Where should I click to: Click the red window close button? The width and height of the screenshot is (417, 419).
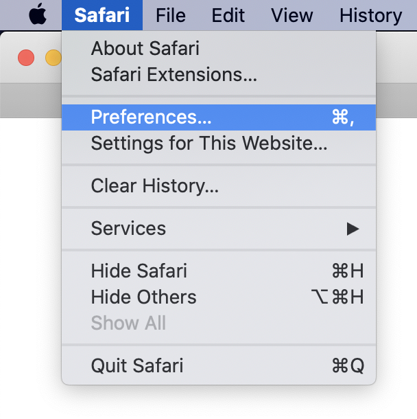[x=26, y=58]
